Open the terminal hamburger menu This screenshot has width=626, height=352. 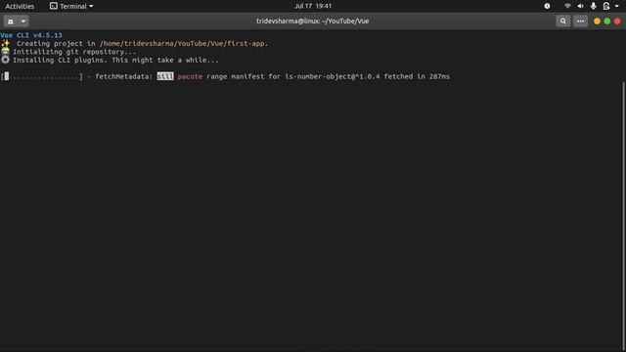click(x=580, y=22)
